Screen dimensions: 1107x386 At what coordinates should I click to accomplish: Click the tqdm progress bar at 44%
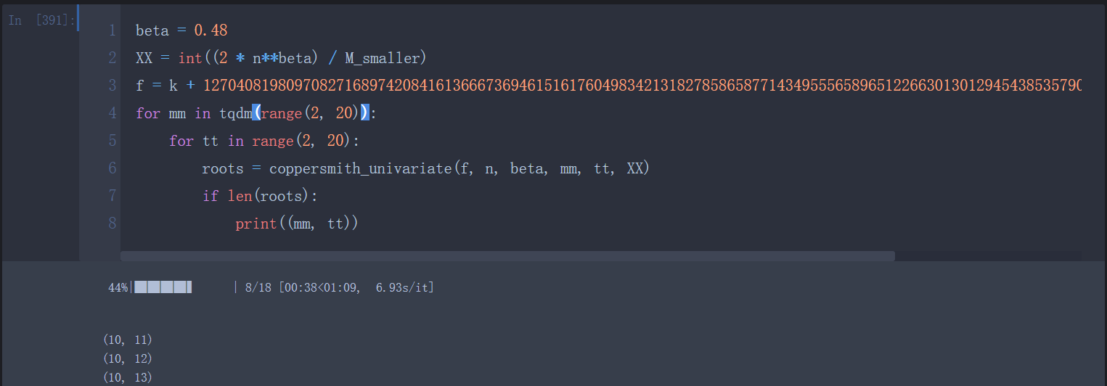[x=163, y=288]
